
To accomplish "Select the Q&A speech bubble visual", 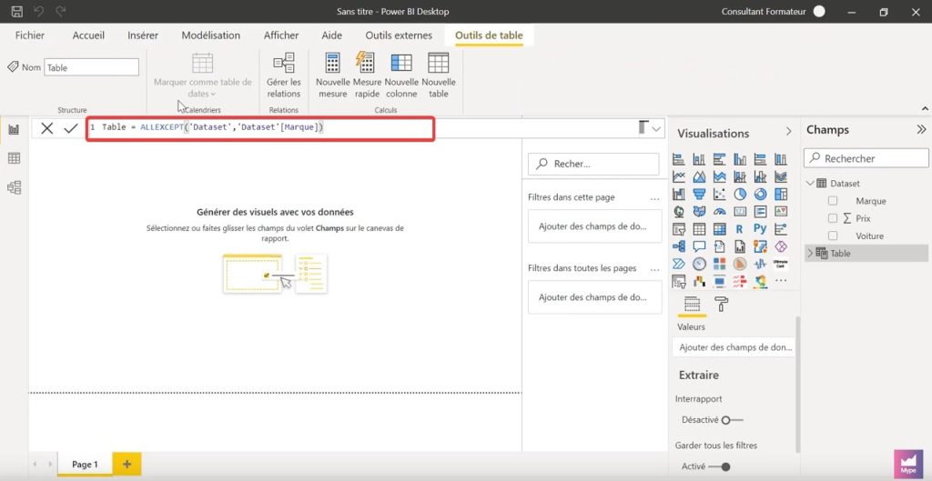I will click(699, 246).
